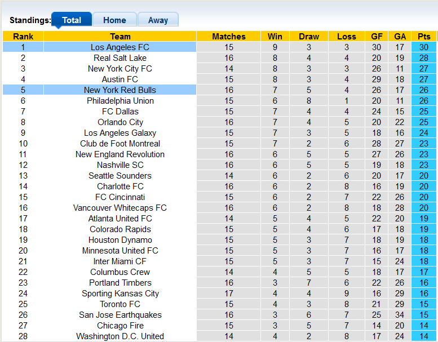Click Los Angeles FC's 30 points cell

424,47
